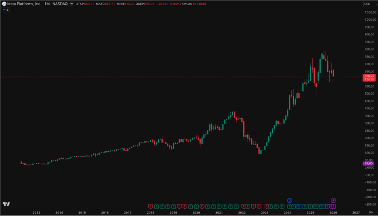Open the TradingView logo in bottom-left corner
The width and height of the screenshot is (378, 216).
(x=6, y=204)
